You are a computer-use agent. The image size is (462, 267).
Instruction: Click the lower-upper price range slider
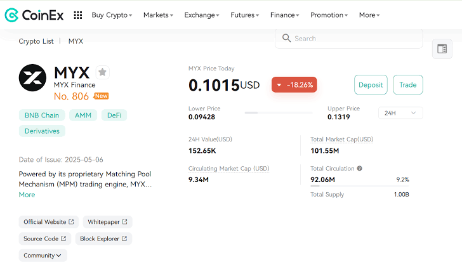(279, 113)
